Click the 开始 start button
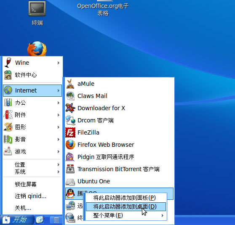The image size is (235, 225). (17, 220)
